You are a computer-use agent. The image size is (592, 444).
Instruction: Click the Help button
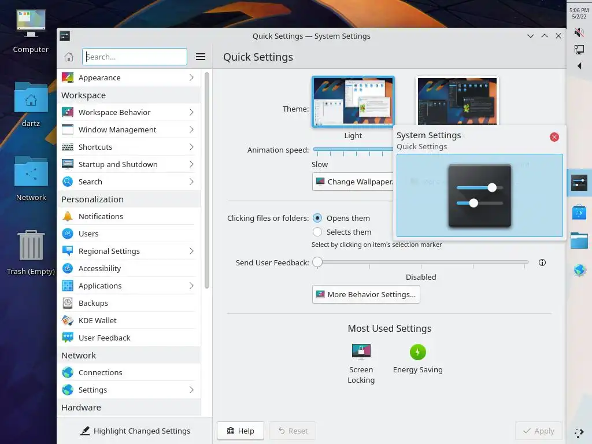pyautogui.click(x=240, y=431)
